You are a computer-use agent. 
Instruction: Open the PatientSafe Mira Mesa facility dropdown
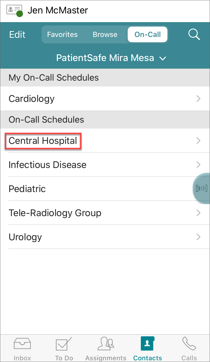[111, 58]
